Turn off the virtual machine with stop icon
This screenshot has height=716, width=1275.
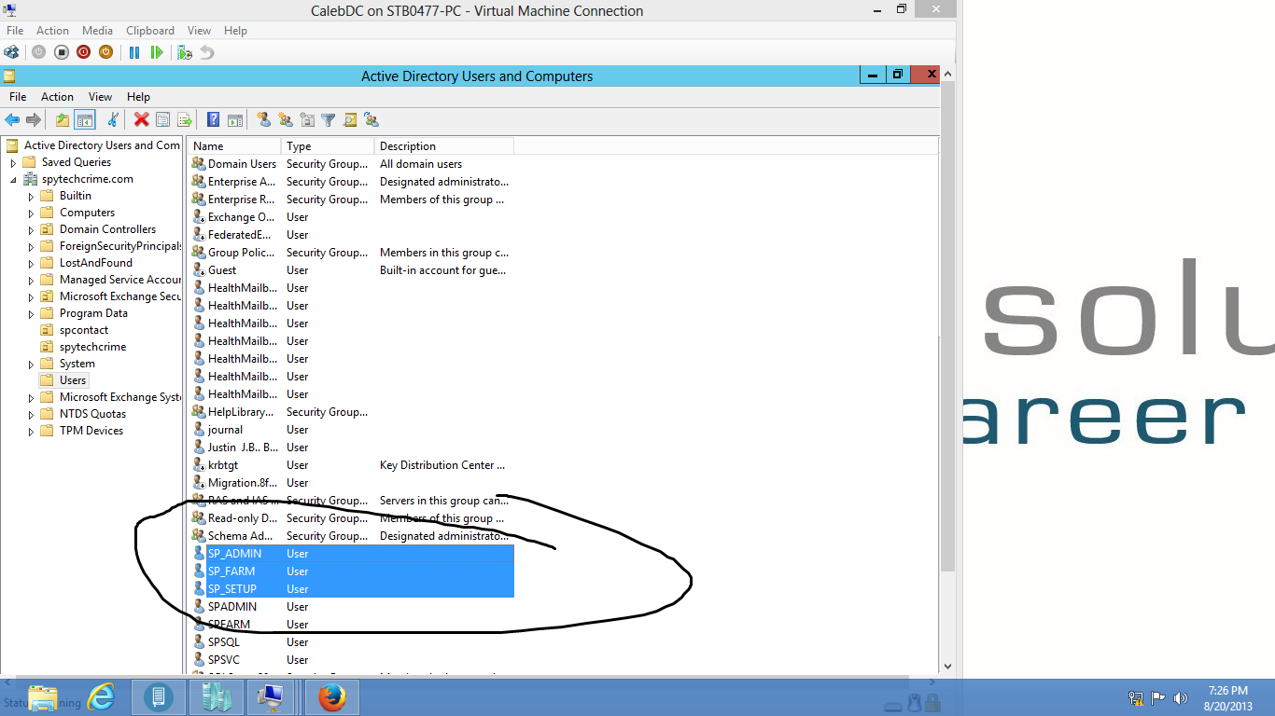pos(61,52)
